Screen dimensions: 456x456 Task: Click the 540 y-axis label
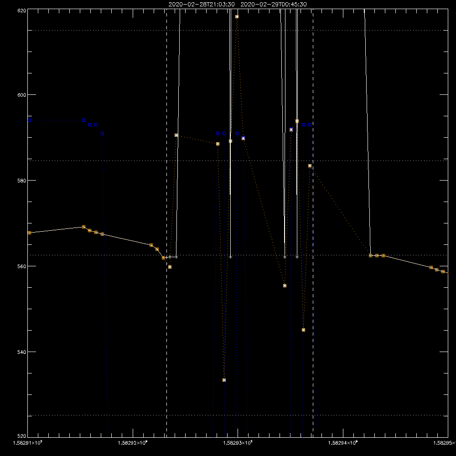[22, 352]
